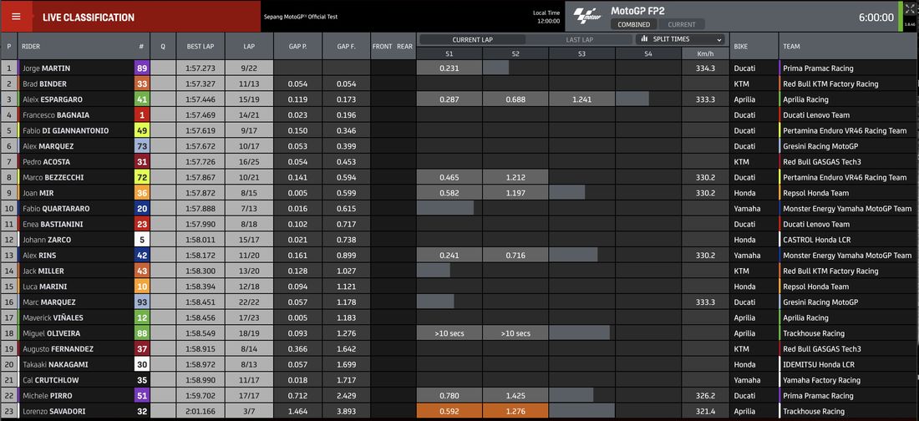Click Brad Binder's number 33 badge

point(142,84)
